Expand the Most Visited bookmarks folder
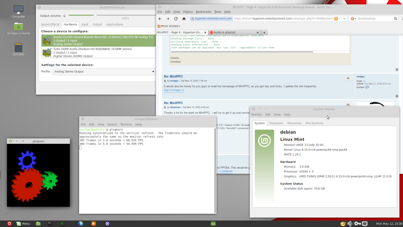The width and height of the screenshot is (403, 227). click(x=169, y=26)
